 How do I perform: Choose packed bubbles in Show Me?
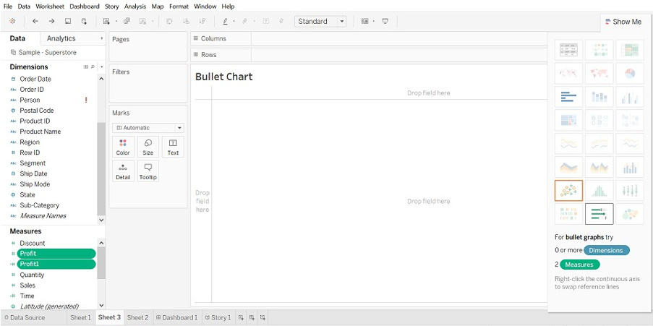tap(630, 214)
